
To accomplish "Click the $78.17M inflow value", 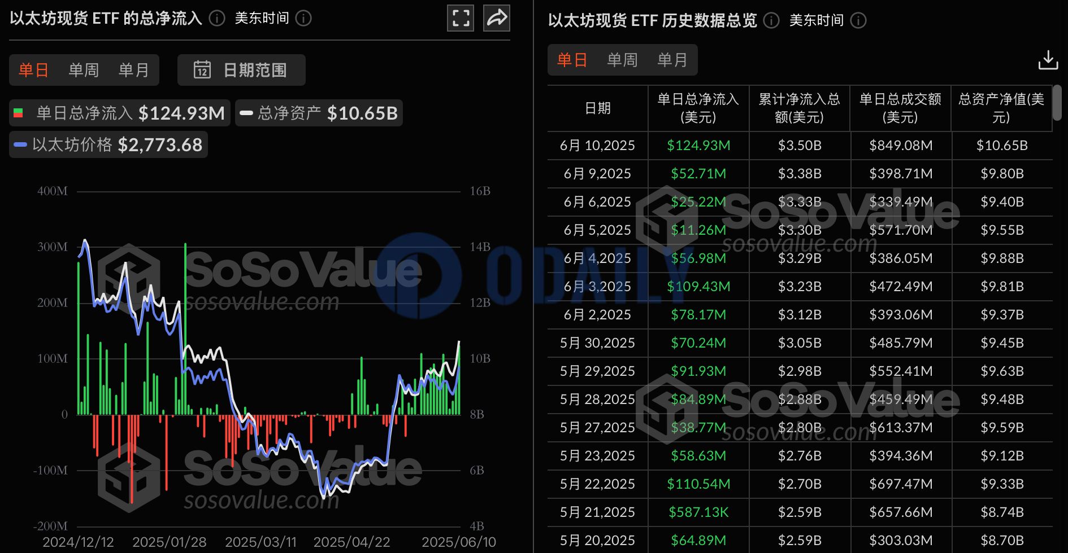I will pyautogui.click(x=698, y=315).
